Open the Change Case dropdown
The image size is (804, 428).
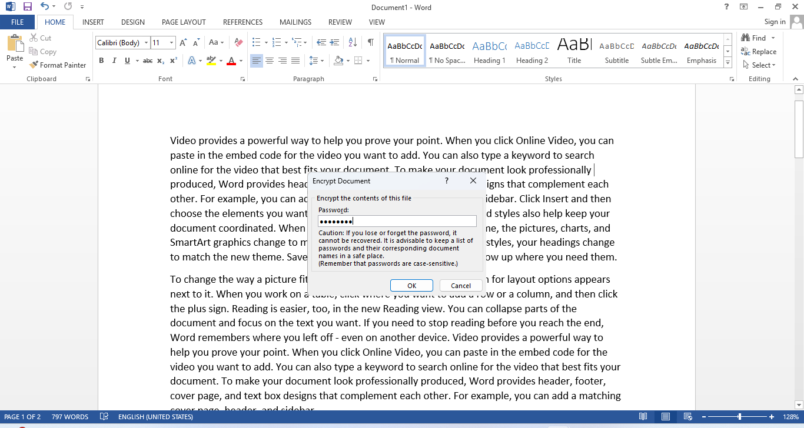215,43
